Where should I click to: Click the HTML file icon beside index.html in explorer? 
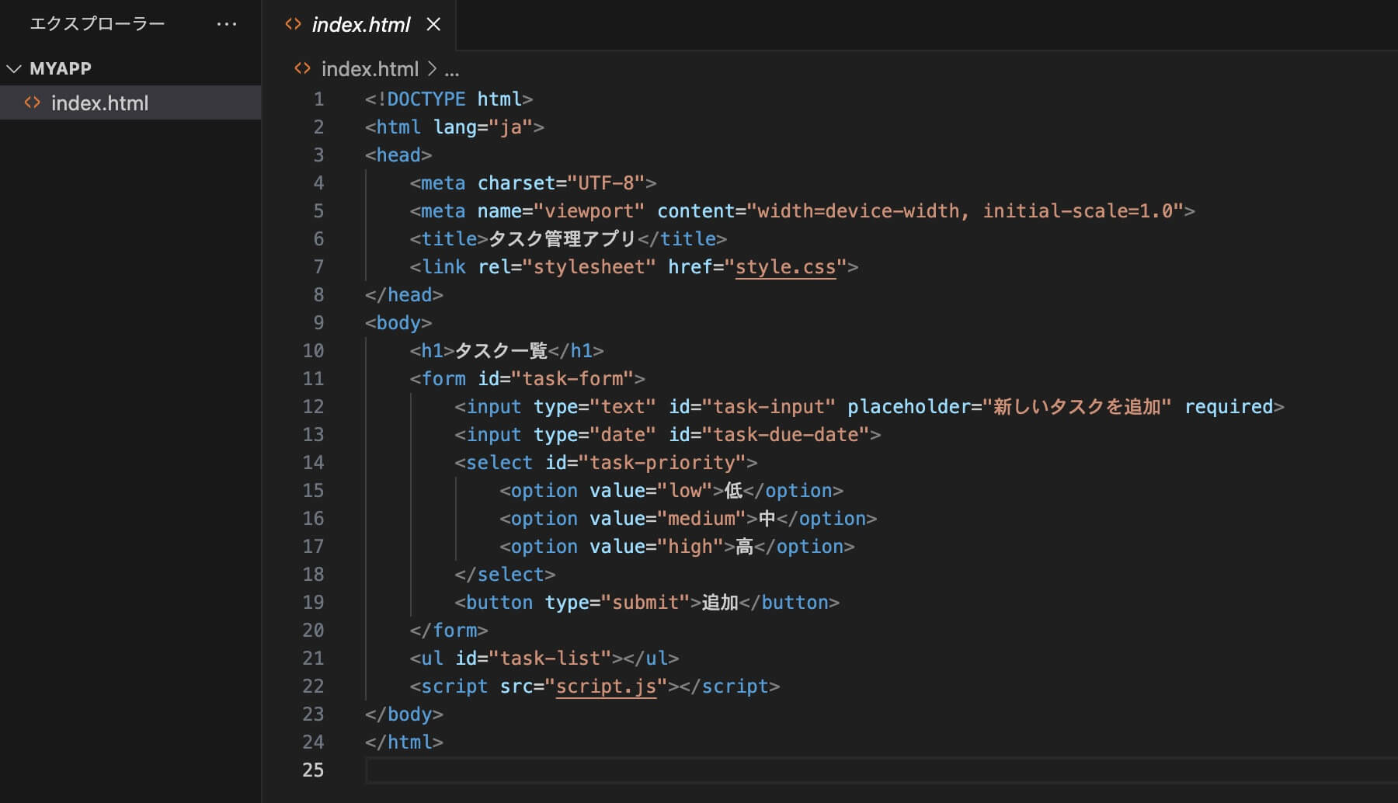coord(32,103)
